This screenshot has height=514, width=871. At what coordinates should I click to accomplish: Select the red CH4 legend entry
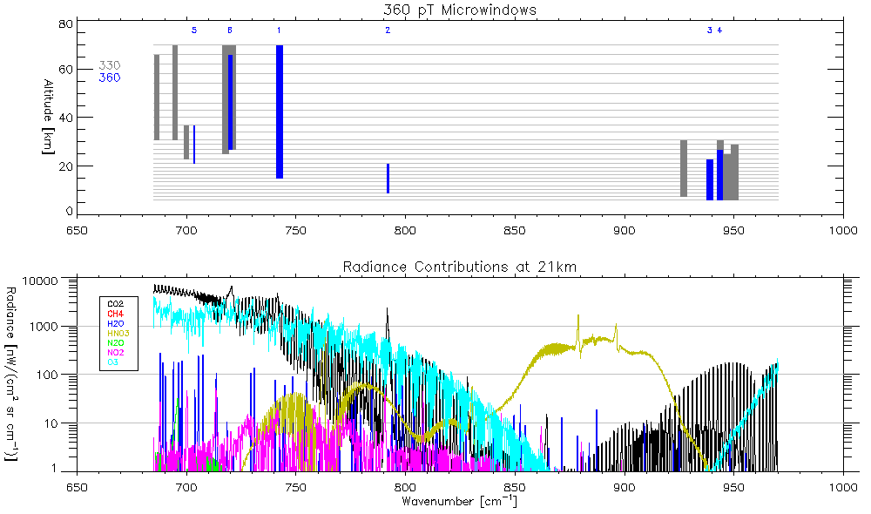coord(115,314)
